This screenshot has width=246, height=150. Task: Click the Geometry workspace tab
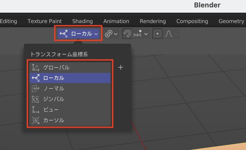[231, 21]
